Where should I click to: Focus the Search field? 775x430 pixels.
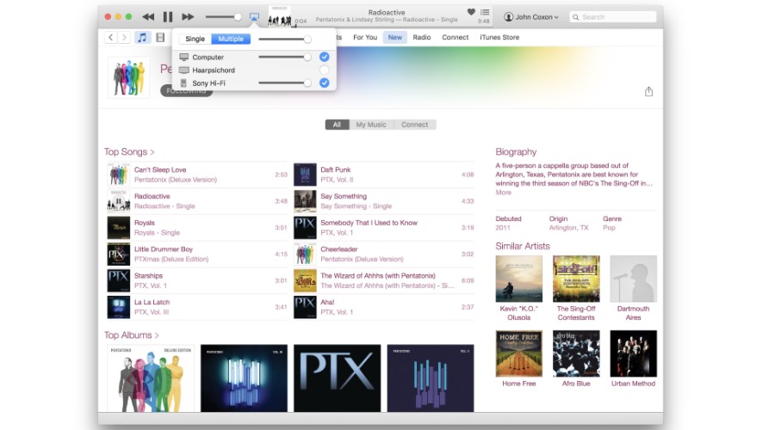pos(613,17)
